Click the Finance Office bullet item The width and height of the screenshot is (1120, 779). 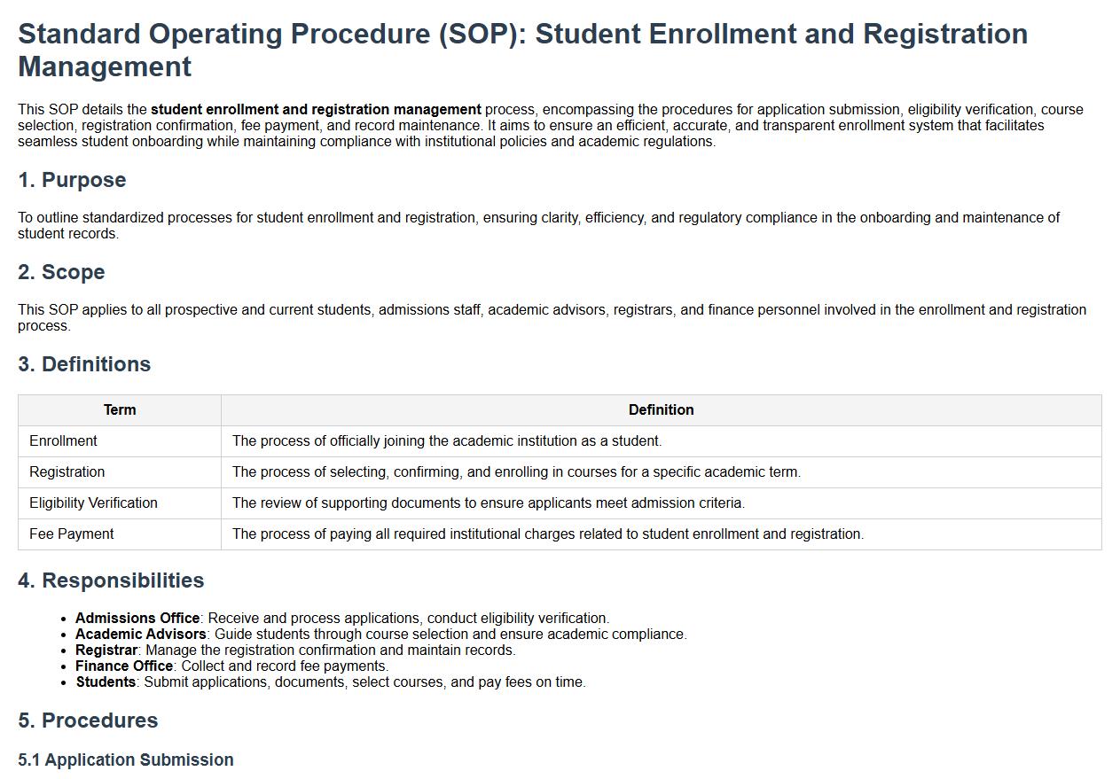[231, 666]
